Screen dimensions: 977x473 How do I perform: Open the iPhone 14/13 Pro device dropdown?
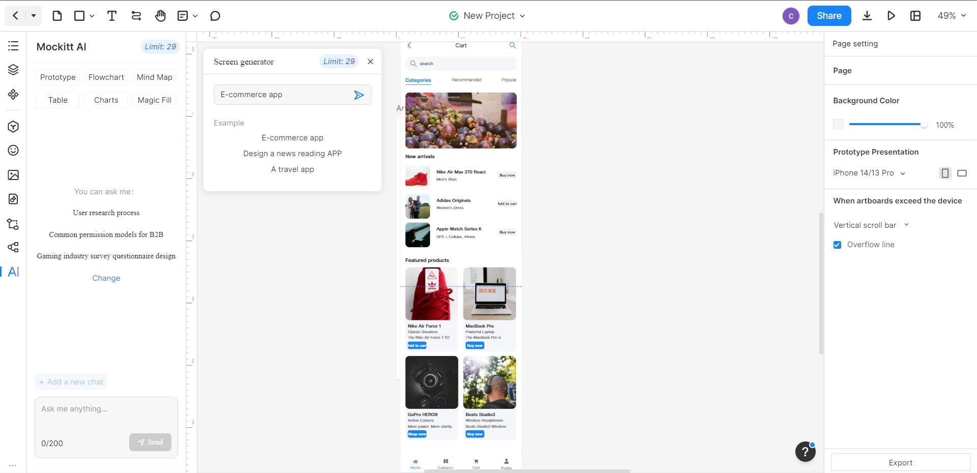pos(869,173)
